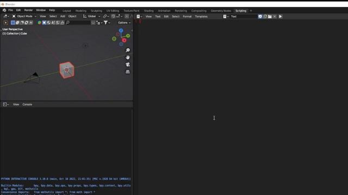Open the Templates menu in text editor
The image size is (348, 195).
[x=201, y=16]
